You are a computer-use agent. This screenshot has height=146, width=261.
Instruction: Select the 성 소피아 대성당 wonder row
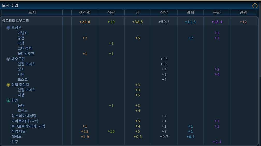pos(24,116)
